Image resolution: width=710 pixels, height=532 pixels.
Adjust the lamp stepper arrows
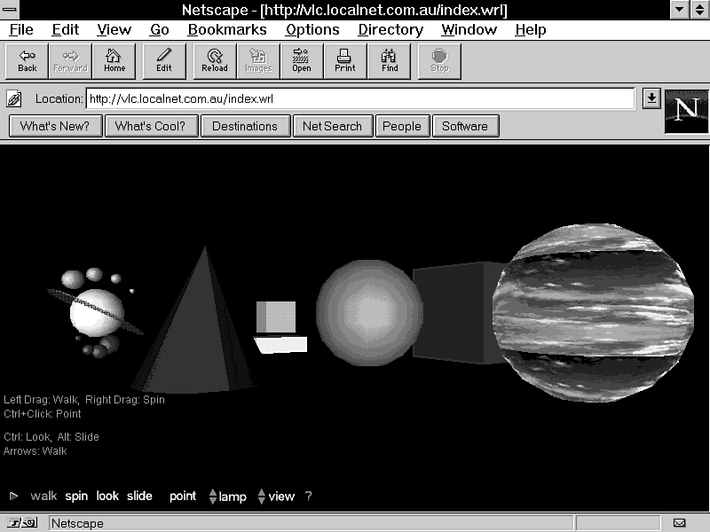213,497
